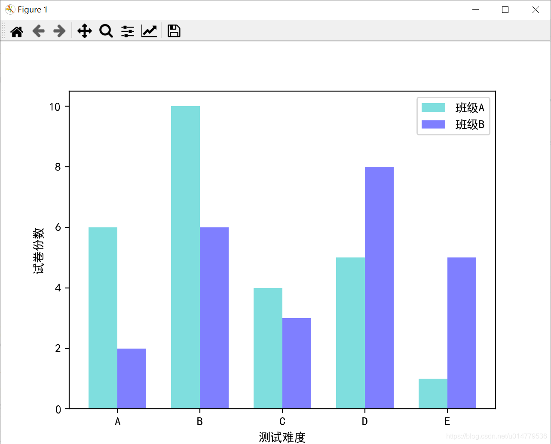Activate the Zoom to rectangle tool
551x444 pixels.
106,31
